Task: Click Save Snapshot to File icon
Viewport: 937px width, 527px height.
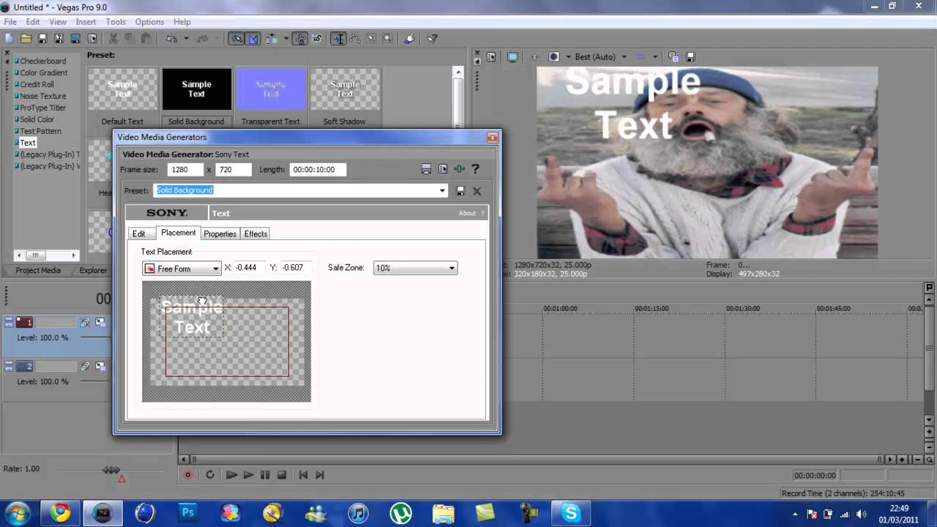Action: coord(690,56)
